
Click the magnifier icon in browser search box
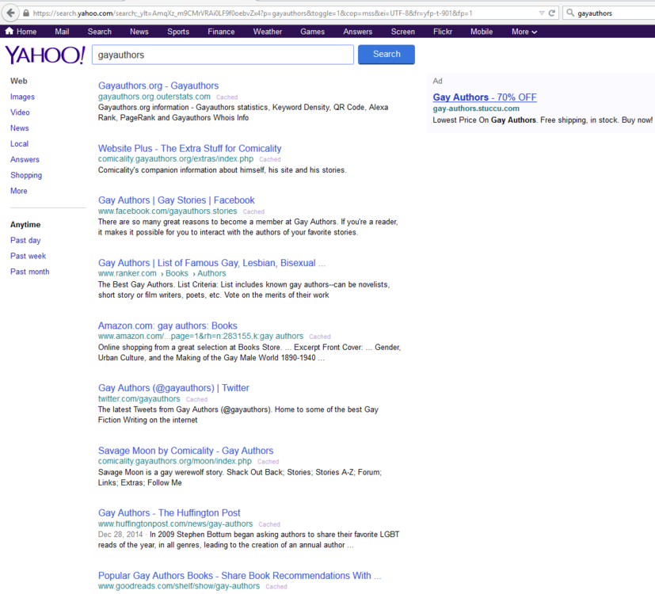pyautogui.click(x=570, y=13)
